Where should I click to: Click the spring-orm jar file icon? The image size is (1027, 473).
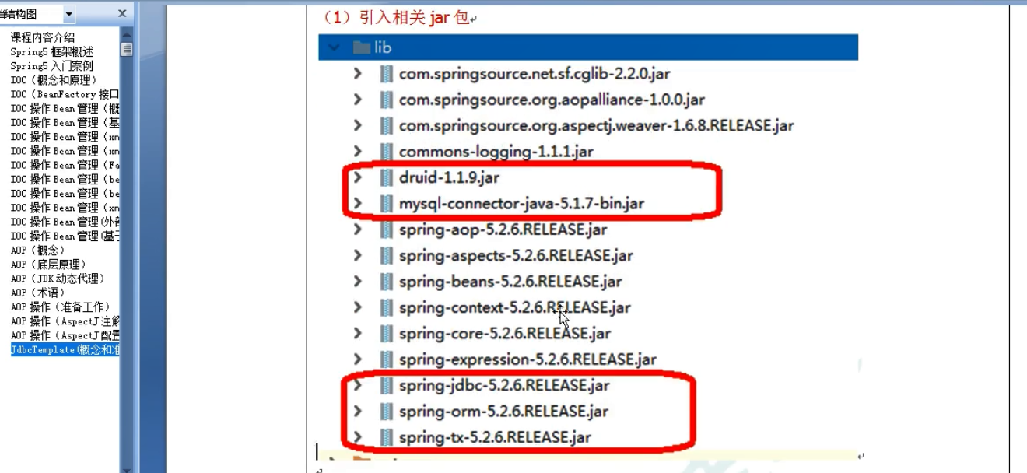[x=386, y=411]
